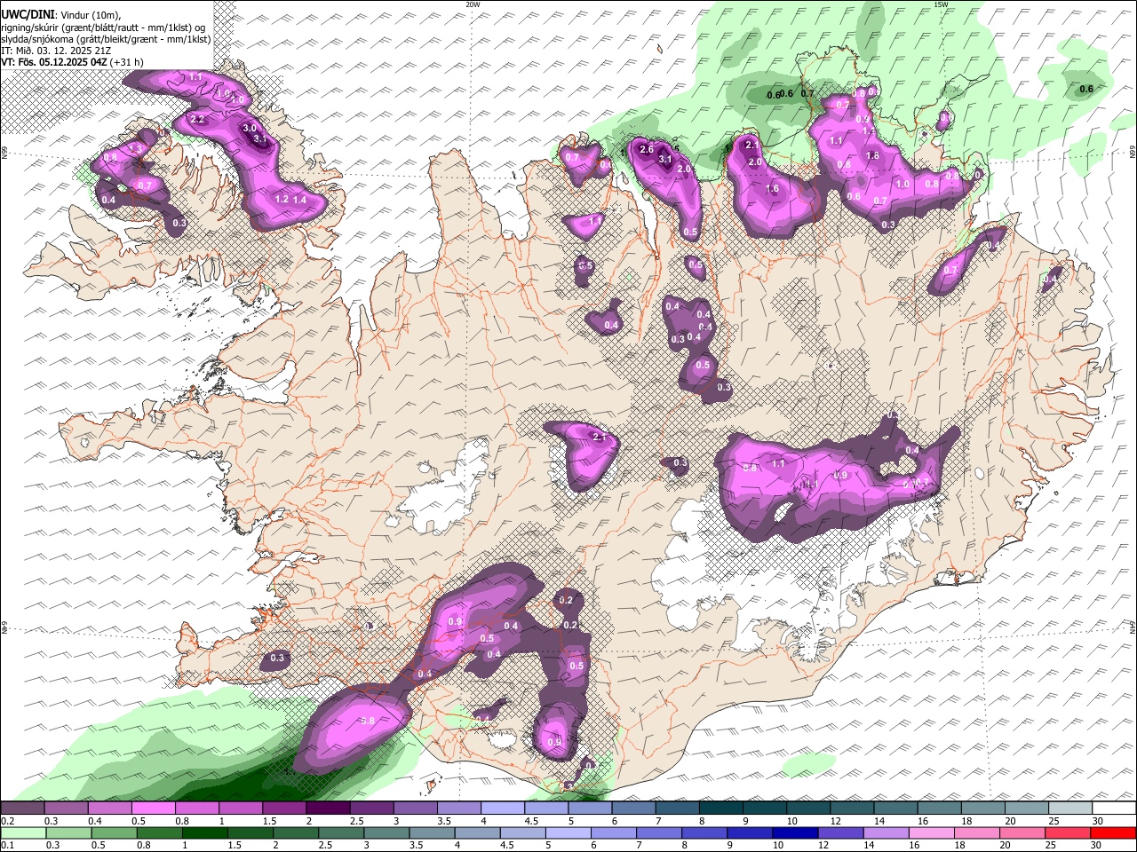This screenshot has height=852, width=1137.
Task: Pick the crimson swatch between 25 and 30
Action: [x=1068, y=832]
